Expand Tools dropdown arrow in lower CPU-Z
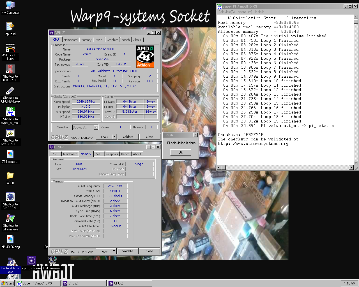Viewport: 359px width, 287px height. 114,251
